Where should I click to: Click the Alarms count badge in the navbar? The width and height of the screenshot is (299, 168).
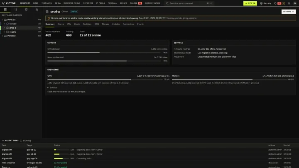point(140,3)
